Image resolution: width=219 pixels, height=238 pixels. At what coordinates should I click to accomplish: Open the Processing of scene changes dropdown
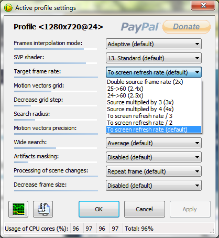154,171
